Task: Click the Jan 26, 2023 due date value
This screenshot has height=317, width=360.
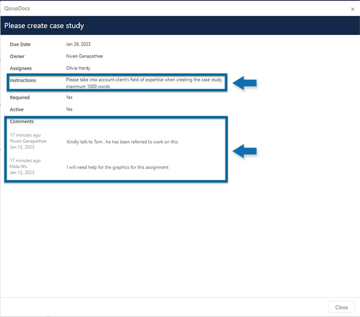Action: click(x=78, y=45)
